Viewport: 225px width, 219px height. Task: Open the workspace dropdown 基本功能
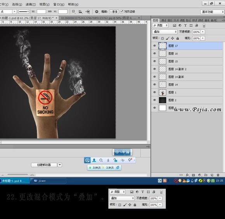[212, 12]
